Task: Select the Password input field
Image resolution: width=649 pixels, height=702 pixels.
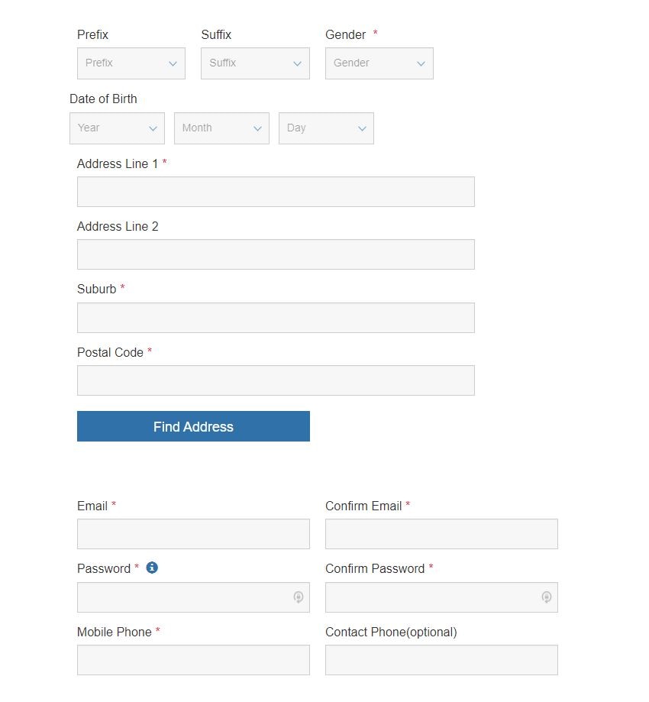Action: point(183,597)
